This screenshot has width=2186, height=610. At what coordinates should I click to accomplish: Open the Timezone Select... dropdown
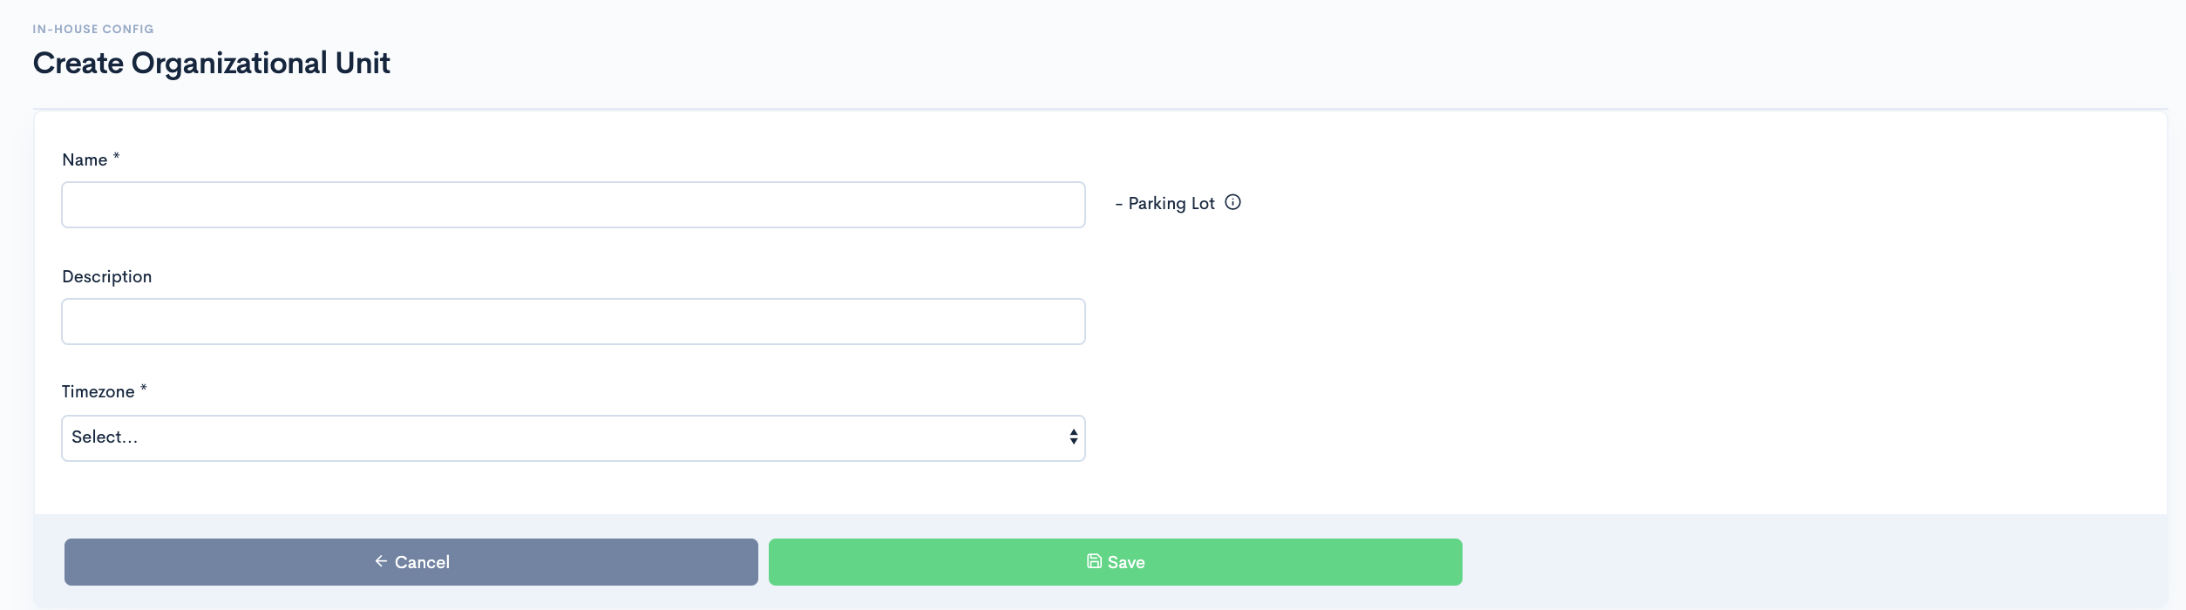click(573, 438)
